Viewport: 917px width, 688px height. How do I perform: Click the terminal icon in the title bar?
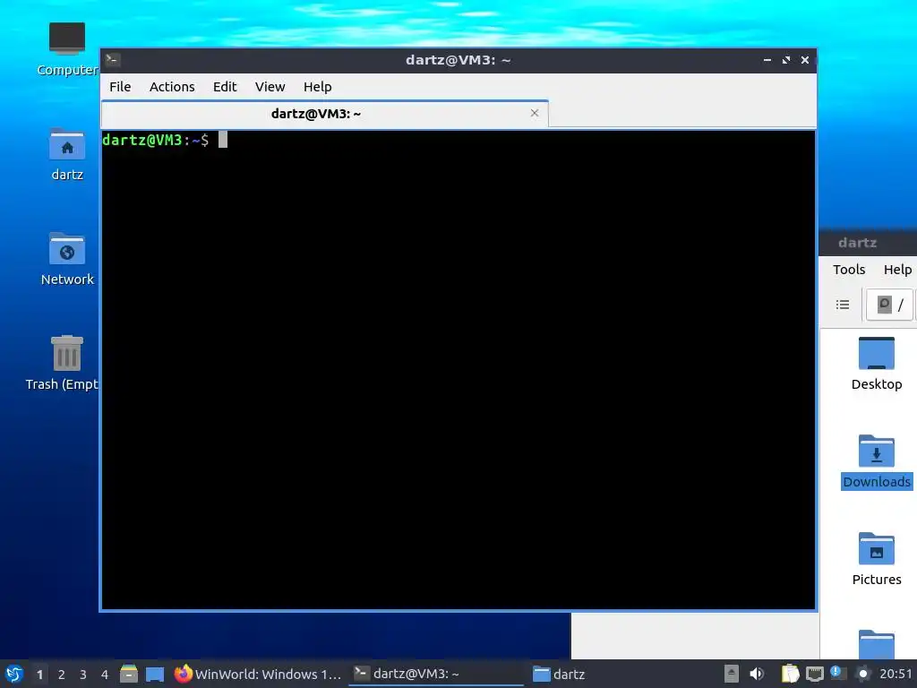coord(113,59)
